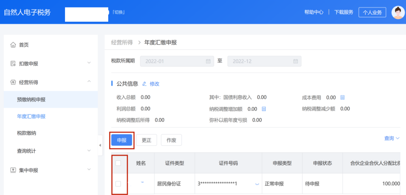Check the 居民身份证 row checkbox
406x195 pixels.
point(118,184)
